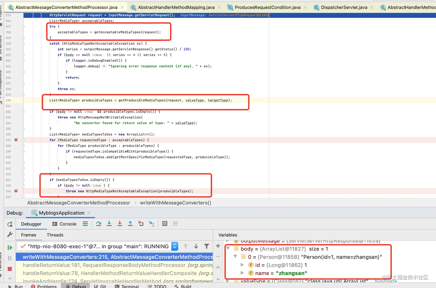Click the Run to Cursor icon
The height and width of the screenshot is (288, 436).
pyautogui.click(x=151, y=224)
